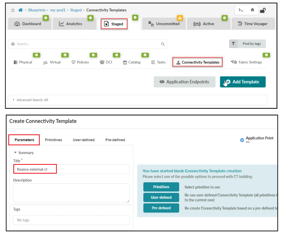Go to my-pod1 breadcrumb link
Screen dimensions: 281x234
[x=58, y=10]
